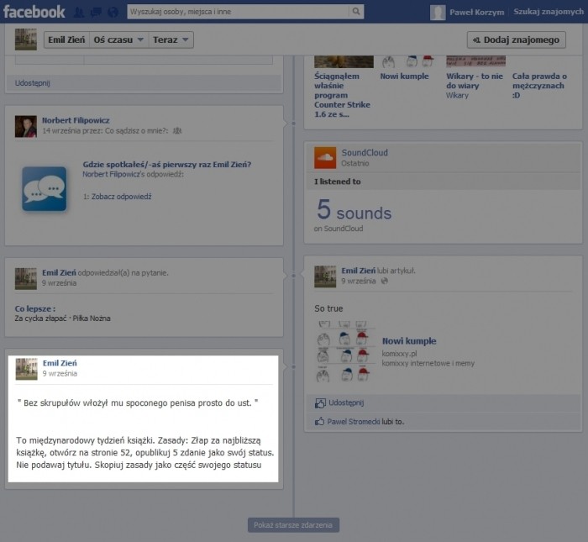
Task: Click the SoundCloud orange logo icon
Action: click(x=325, y=157)
